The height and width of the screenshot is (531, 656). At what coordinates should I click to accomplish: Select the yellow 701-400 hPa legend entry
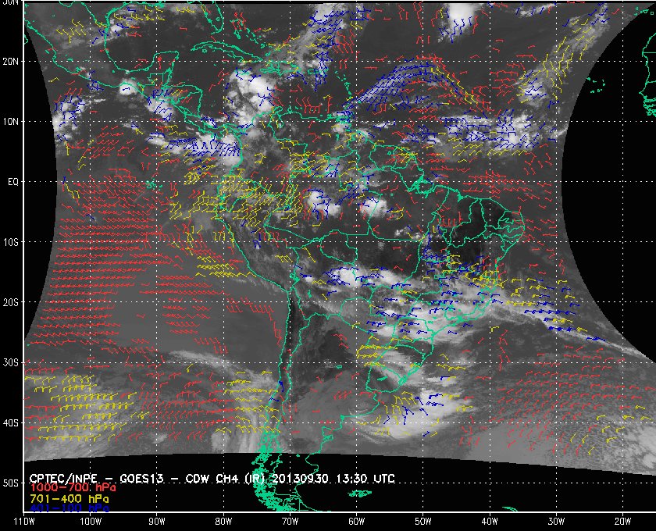point(69,499)
